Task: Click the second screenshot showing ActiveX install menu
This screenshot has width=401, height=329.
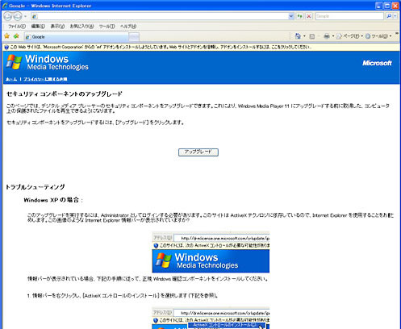Action: click(x=211, y=319)
